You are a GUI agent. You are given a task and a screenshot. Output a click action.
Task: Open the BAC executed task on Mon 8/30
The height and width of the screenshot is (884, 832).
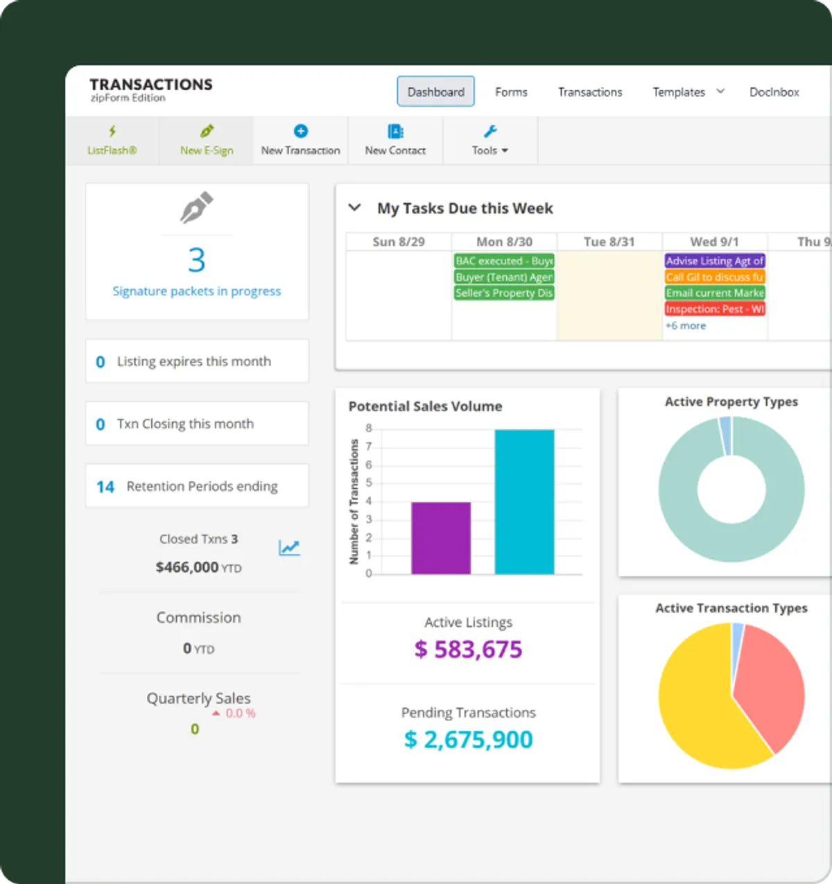(x=504, y=261)
